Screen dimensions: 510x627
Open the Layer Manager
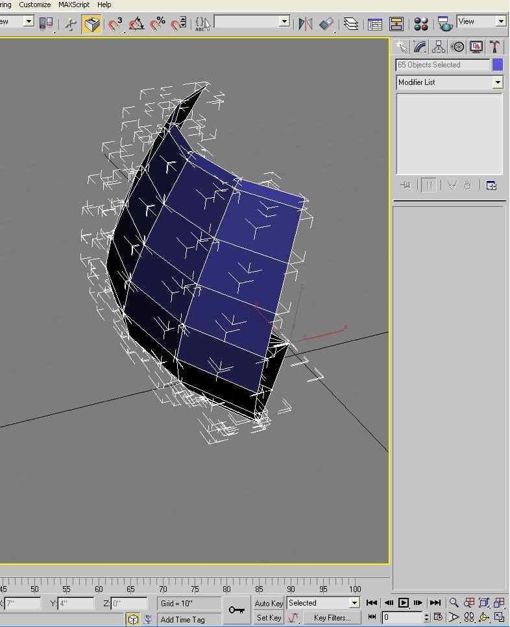point(351,24)
